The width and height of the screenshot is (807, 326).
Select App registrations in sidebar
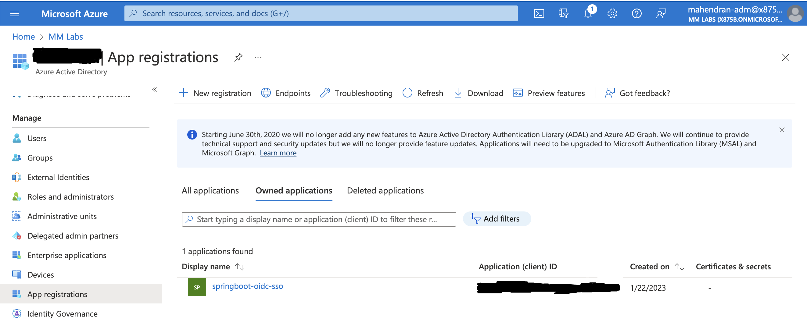tap(81, 294)
